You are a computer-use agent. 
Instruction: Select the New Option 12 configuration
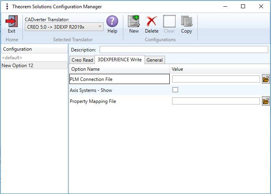pyautogui.click(x=34, y=66)
